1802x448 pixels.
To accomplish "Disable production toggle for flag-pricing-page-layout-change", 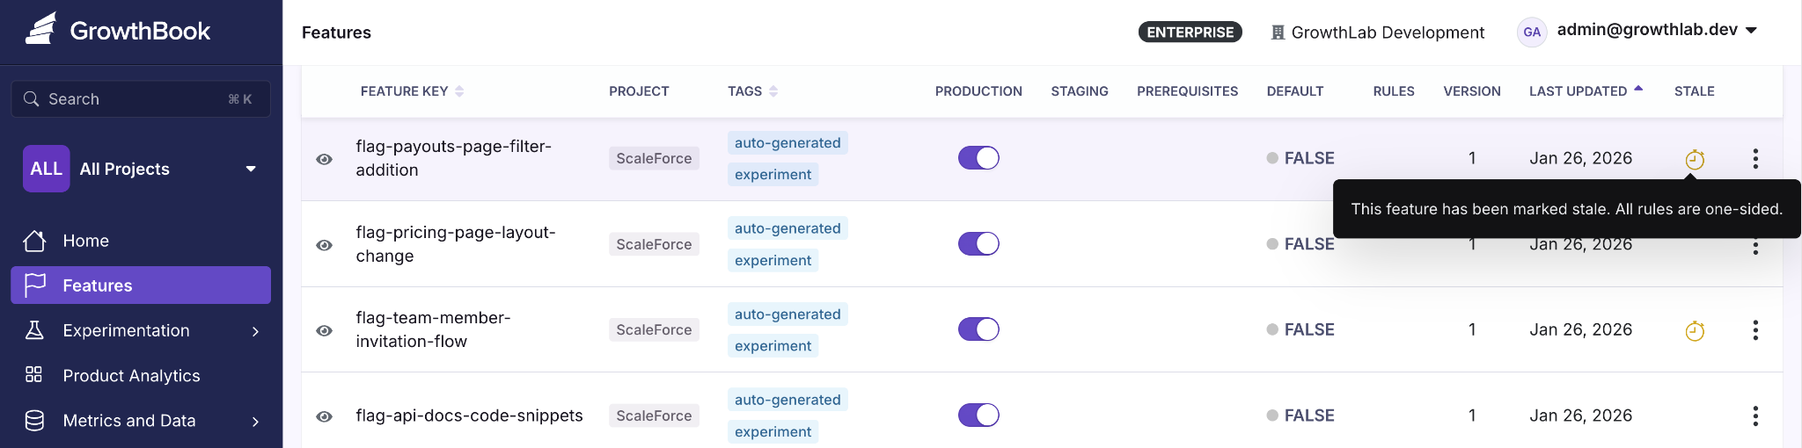I will (x=978, y=243).
